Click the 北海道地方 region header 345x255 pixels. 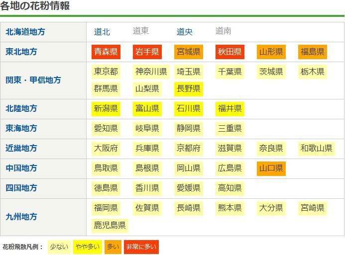tap(25, 32)
